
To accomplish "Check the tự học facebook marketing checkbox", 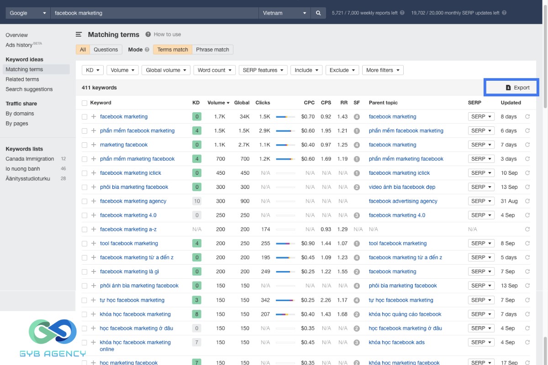I will click(x=84, y=300).
